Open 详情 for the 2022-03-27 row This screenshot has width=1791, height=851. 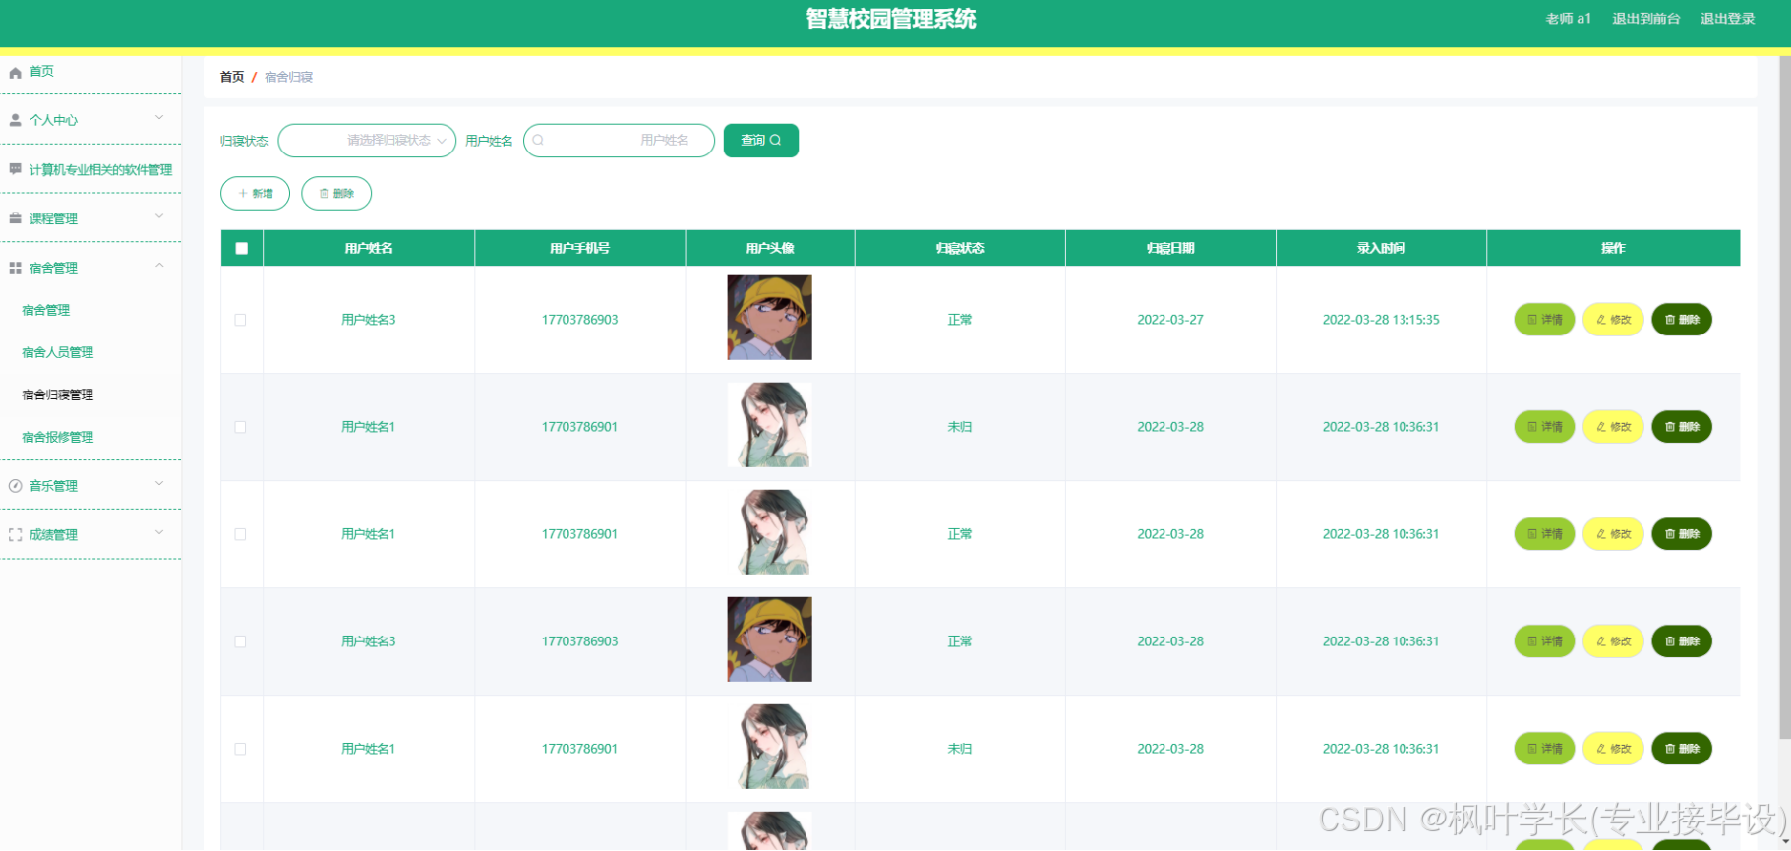[1545, 320]
